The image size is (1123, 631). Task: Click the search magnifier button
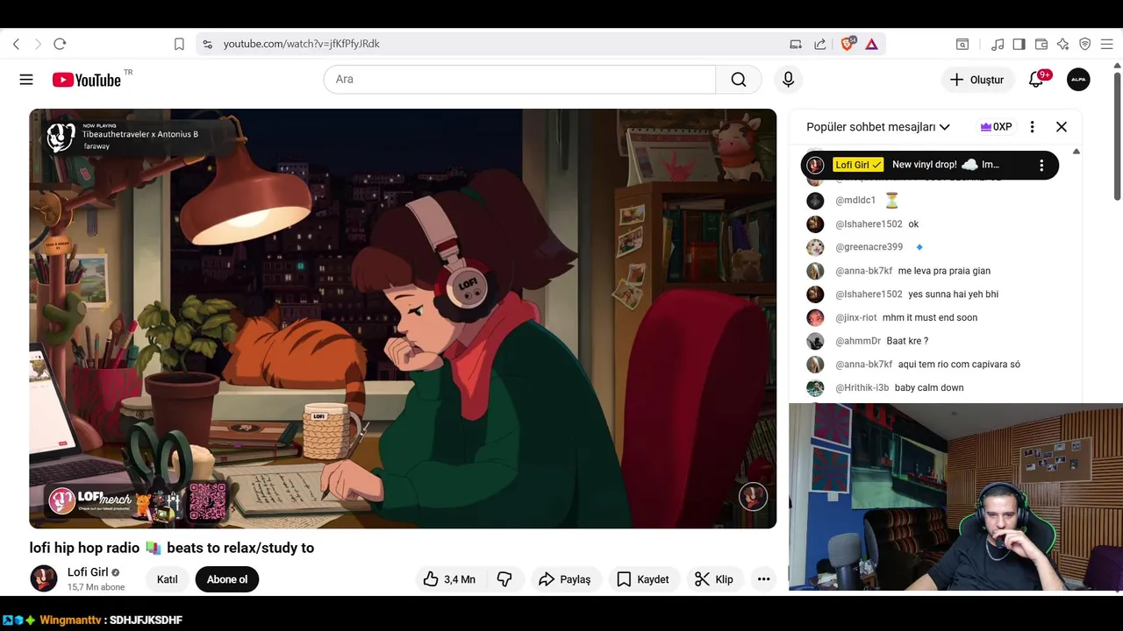[x=739, y=79]
